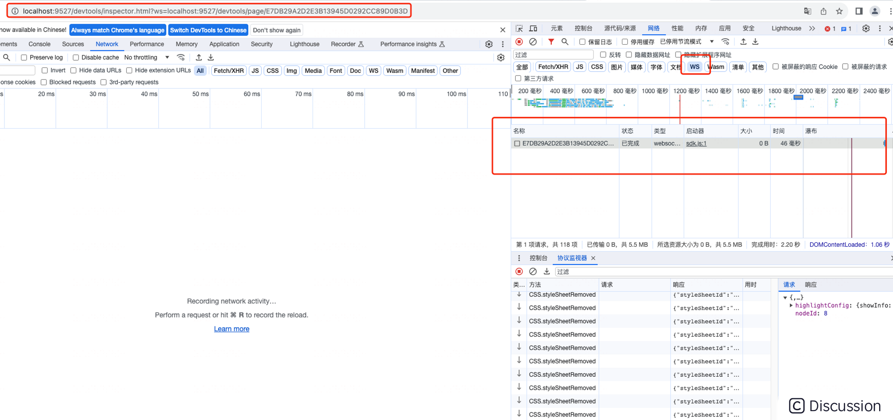Click the 过滤 input in Chinese Network panel

pos(553,54)
